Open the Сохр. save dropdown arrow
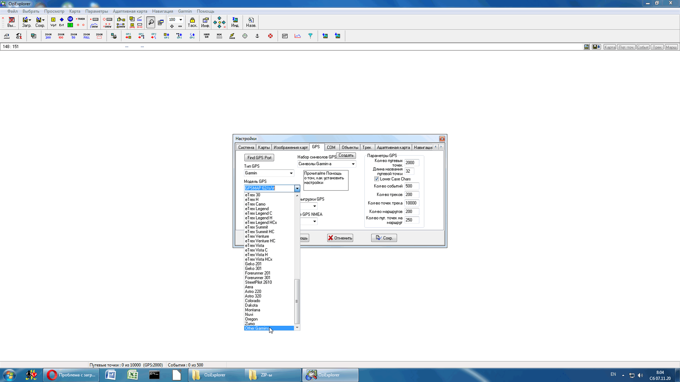 click(43, 20)
